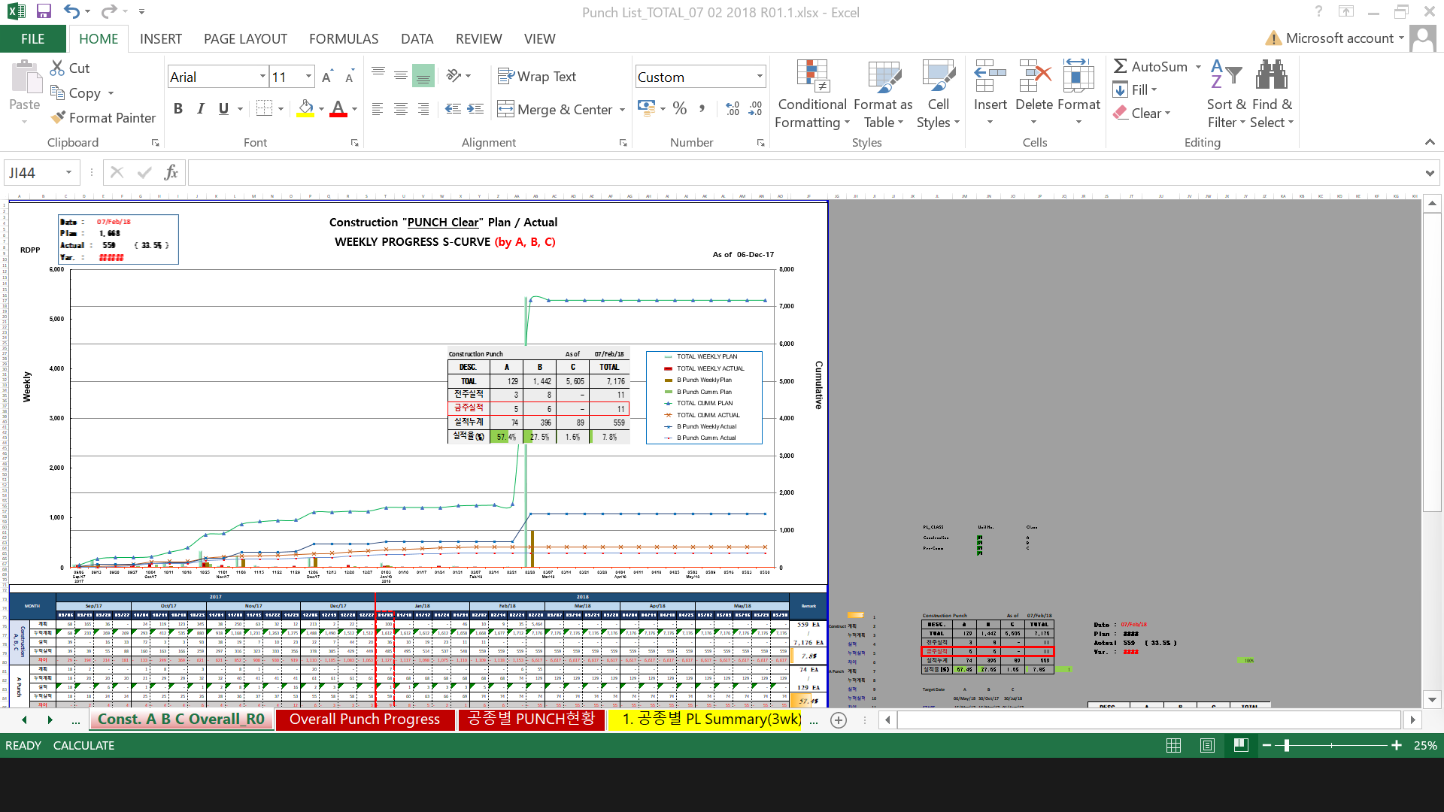This screenshot has width=1444, height=812.
Task: Click the Insert Function fx icon
Action: coord(171,173)
